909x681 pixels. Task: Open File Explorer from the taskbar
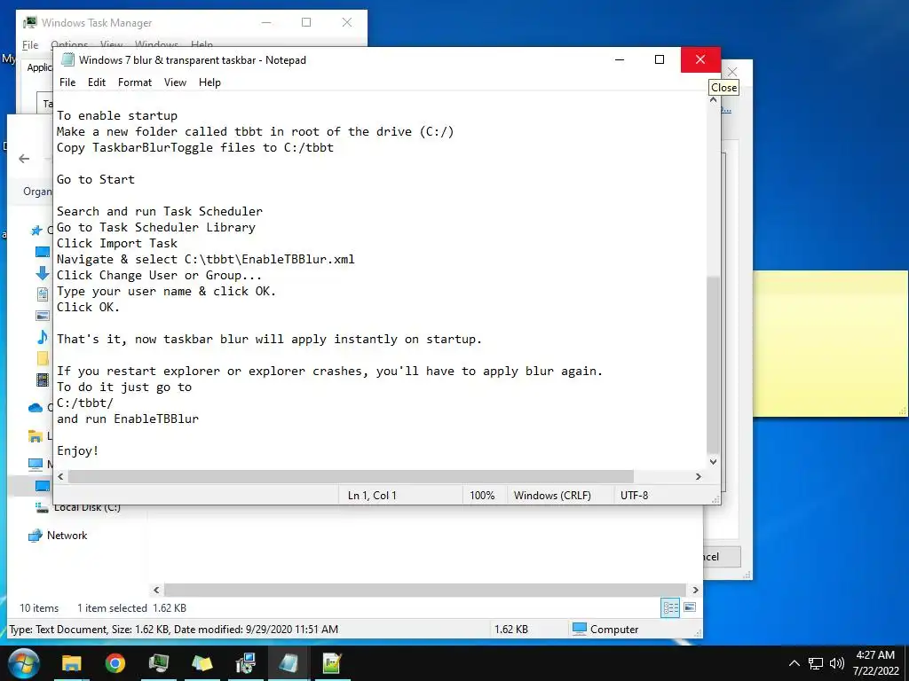pos(72,663)
